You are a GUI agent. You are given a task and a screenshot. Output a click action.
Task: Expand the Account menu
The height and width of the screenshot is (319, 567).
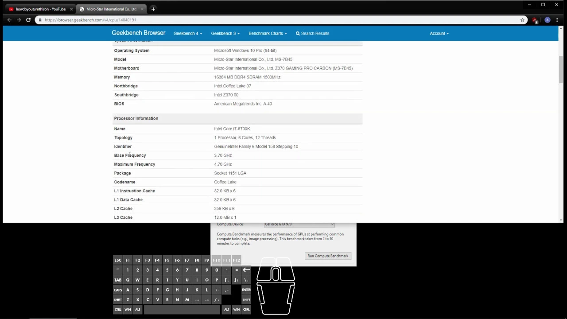(x=439, y=33)
